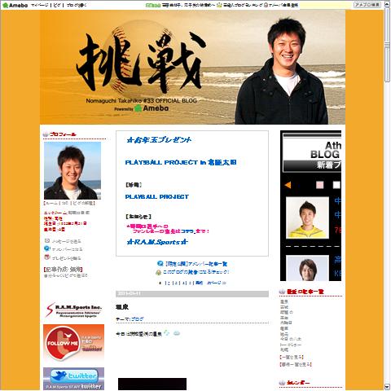Open the blog header banner image
Viewport: 391px width, 391px height.
point(192,68)
